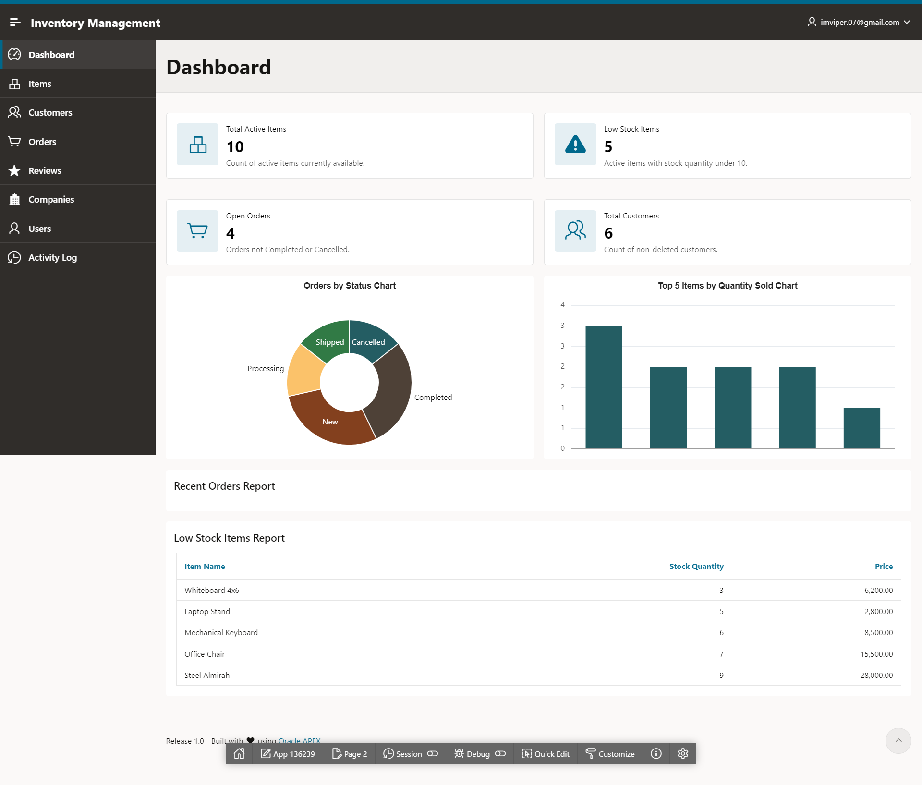Click the Open Orders count 4
Screen dimensions: 922x785
pyautogui.click(x=230, y=233)
